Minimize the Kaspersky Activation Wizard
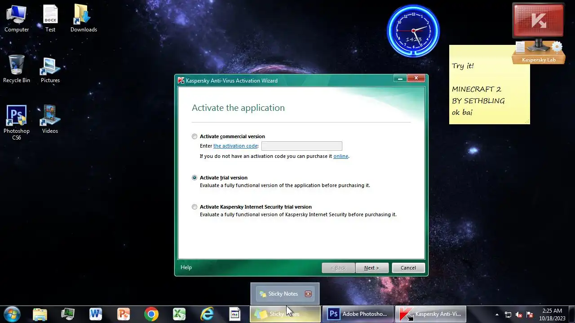The width and height of the screenshot is (575, 323). point(400,78)
